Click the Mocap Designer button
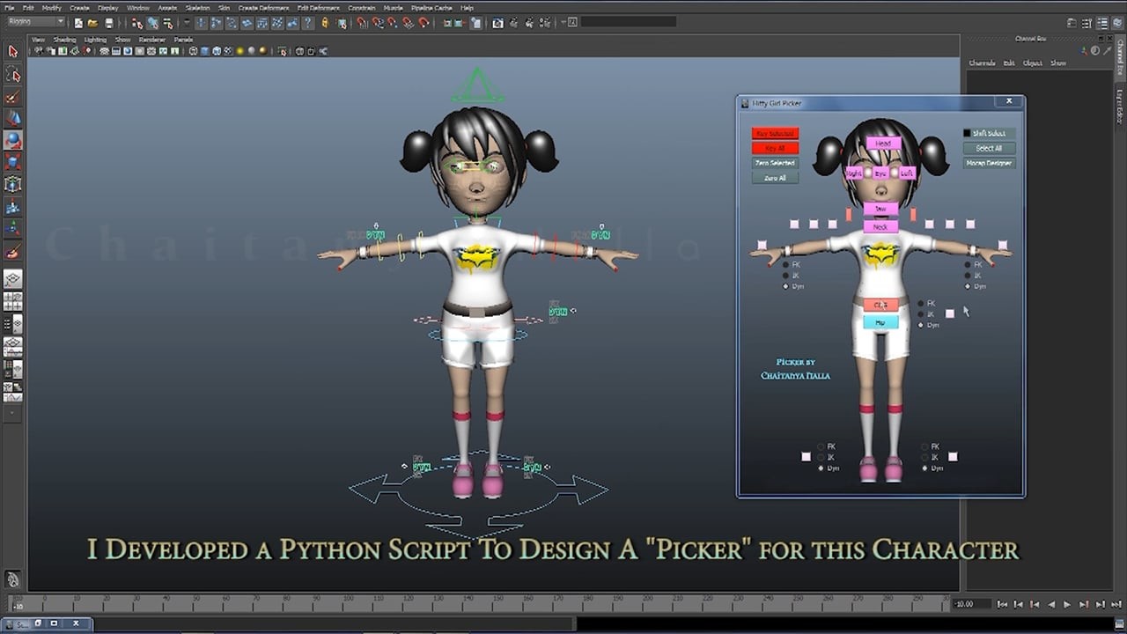The height and width of the screenshot is (634, 1127). point(989,163)
